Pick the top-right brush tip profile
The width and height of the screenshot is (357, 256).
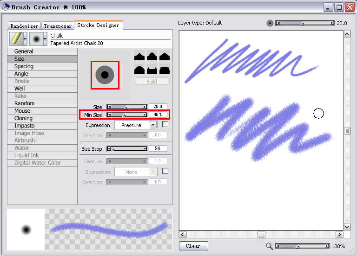tap(164, 56)
